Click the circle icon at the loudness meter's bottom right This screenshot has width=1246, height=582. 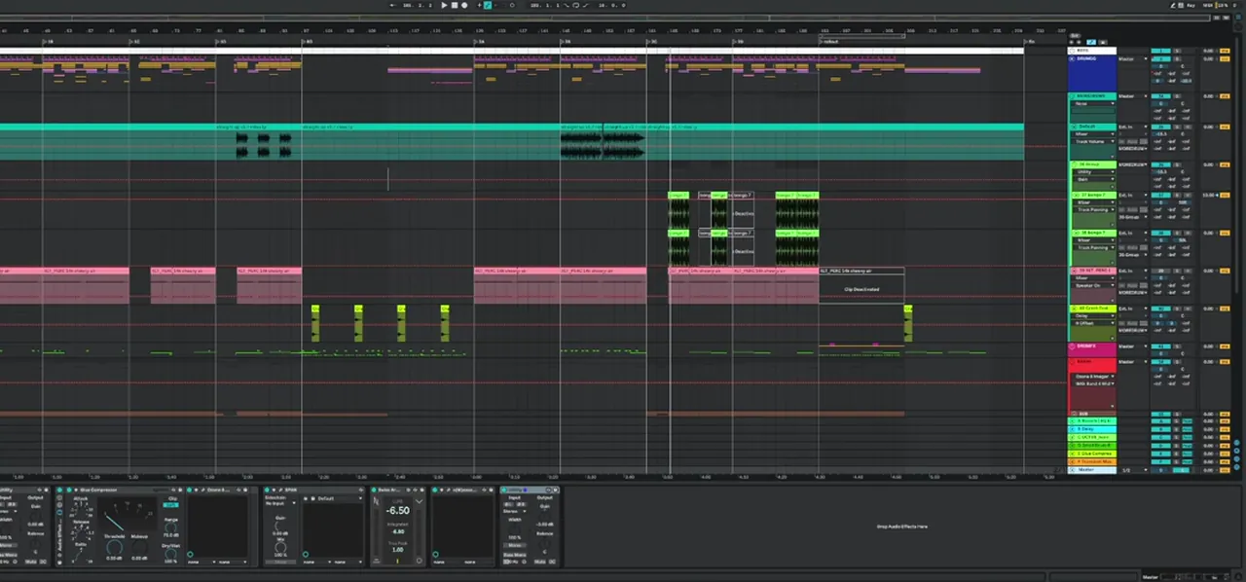click(x=419, y=560)
